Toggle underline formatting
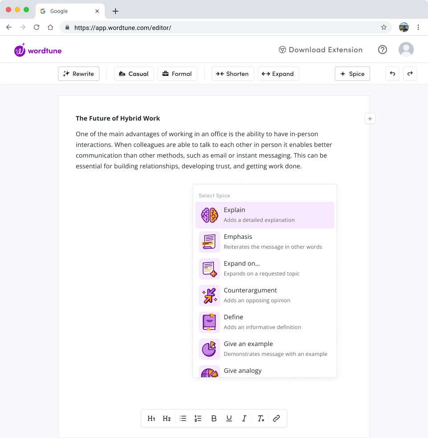Viewport: 428px width, 438px height. point(229,418)
